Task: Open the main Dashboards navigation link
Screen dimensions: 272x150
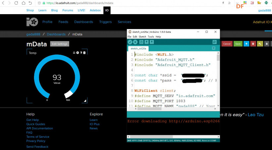Action: 84,22
